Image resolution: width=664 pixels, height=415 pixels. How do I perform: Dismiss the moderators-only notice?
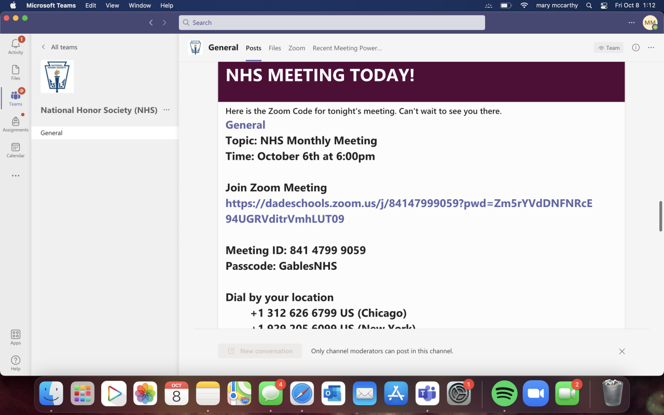622,351
